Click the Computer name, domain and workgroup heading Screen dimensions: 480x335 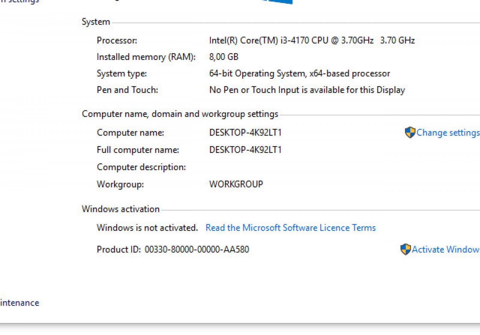pos(180,114)
